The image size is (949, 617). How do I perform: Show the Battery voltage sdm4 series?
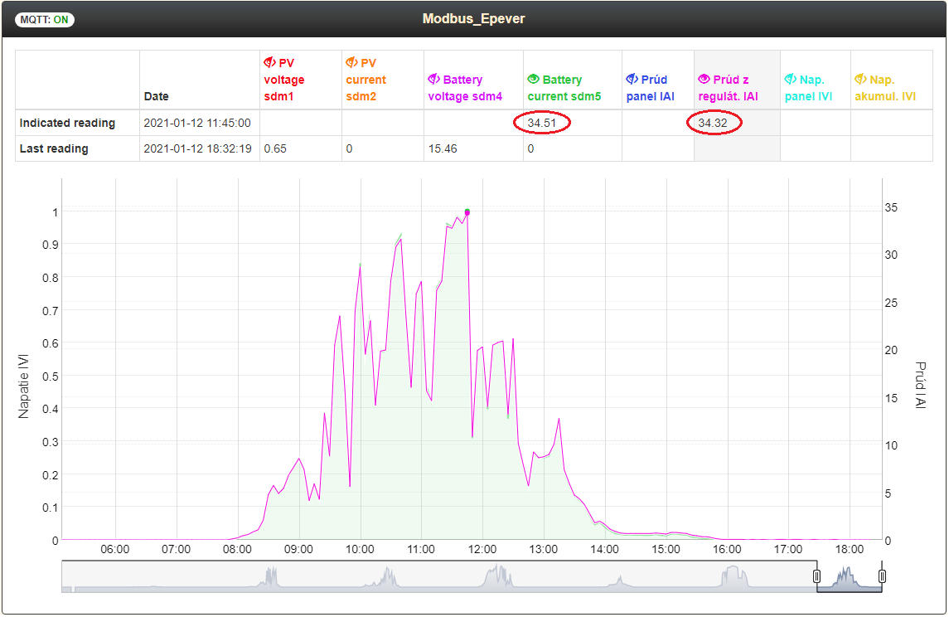[434, 80]
